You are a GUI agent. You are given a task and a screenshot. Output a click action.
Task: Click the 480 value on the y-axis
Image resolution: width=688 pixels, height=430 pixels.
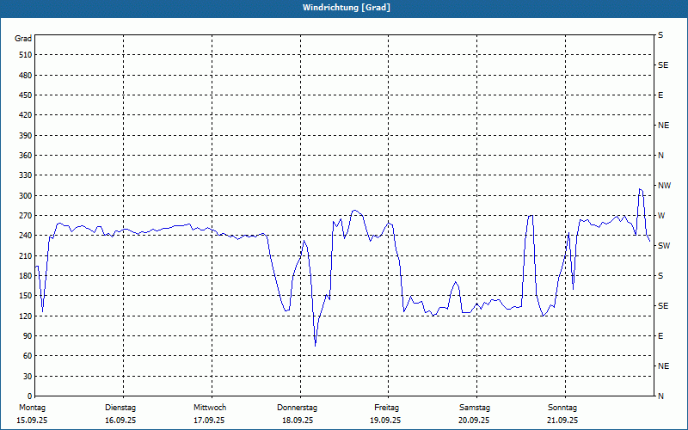pos(26,76)
